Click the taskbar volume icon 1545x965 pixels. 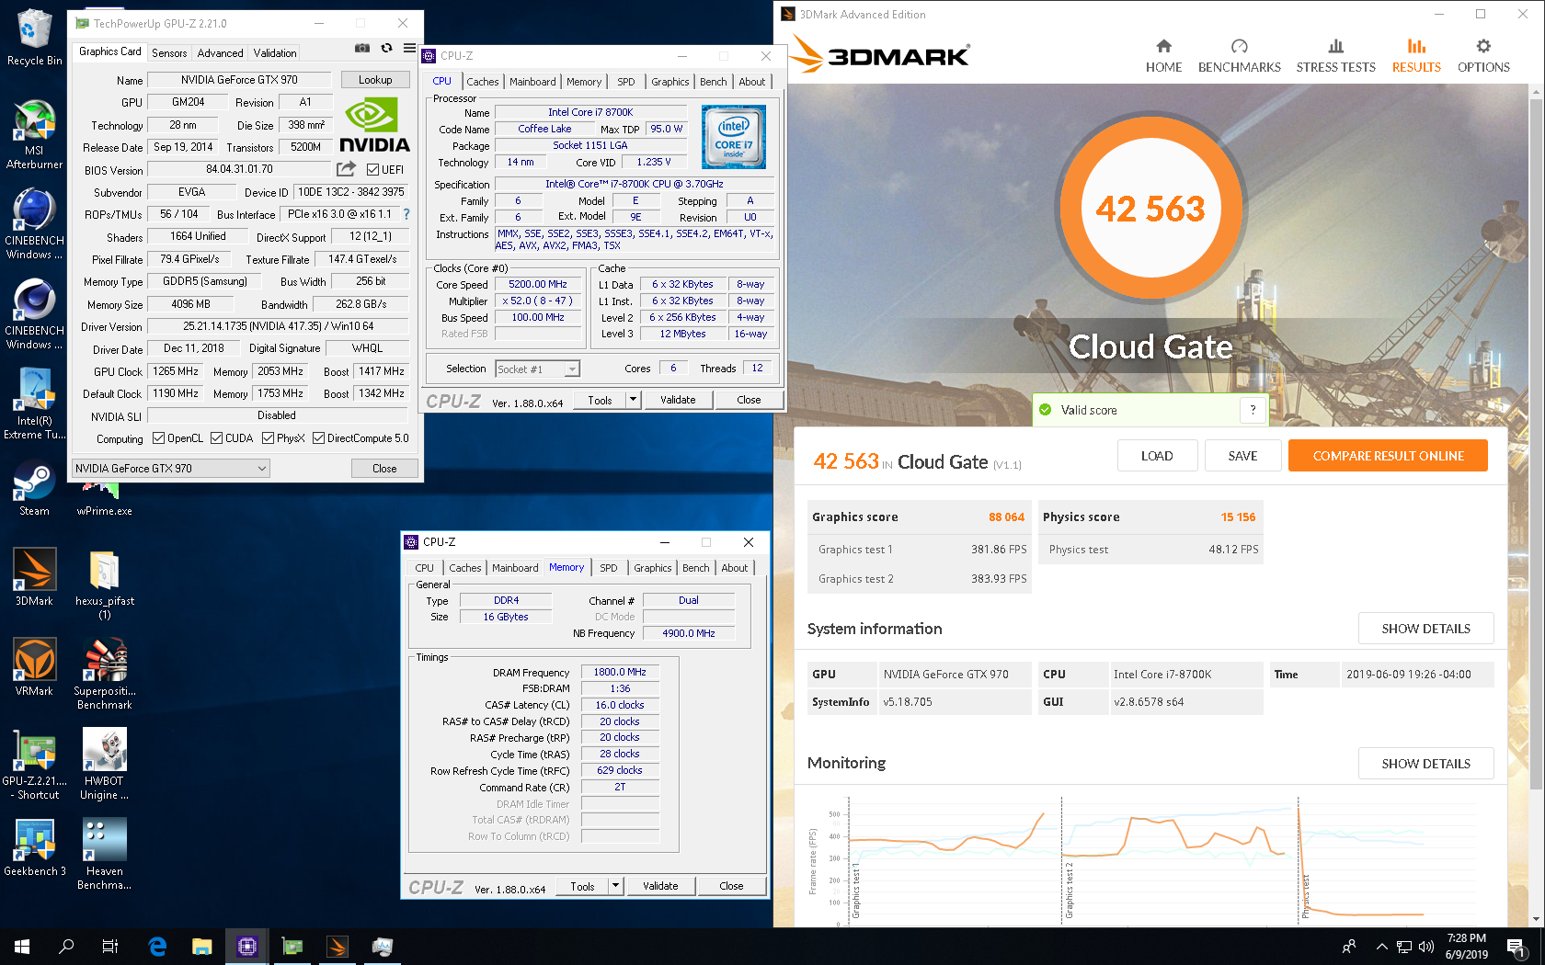(x=1425, y=946)
